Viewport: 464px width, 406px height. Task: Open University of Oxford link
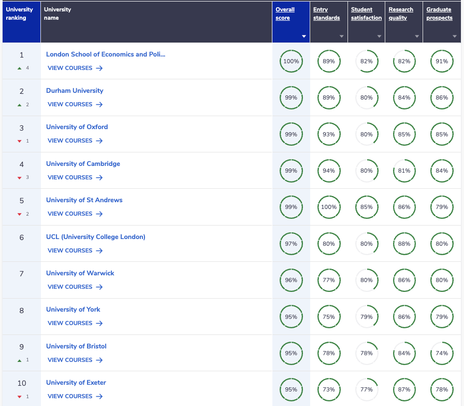pos(77,127)
